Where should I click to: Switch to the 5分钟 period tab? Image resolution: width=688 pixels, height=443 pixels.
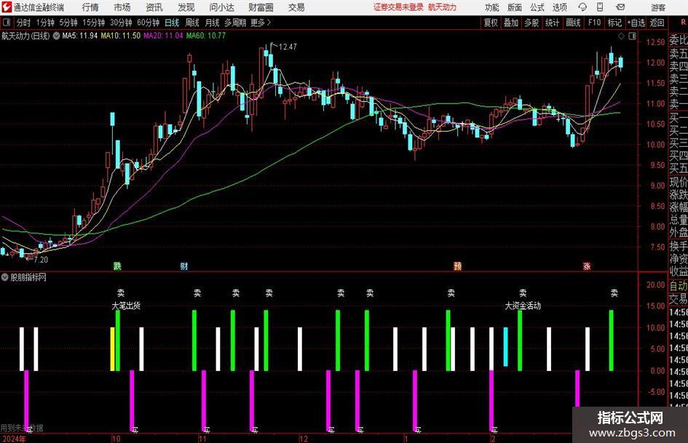[68, 23]
